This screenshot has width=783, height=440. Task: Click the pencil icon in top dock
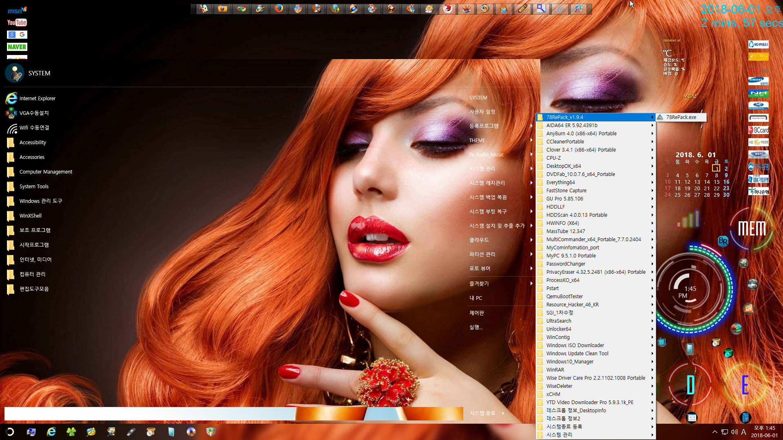click(522, 9)
